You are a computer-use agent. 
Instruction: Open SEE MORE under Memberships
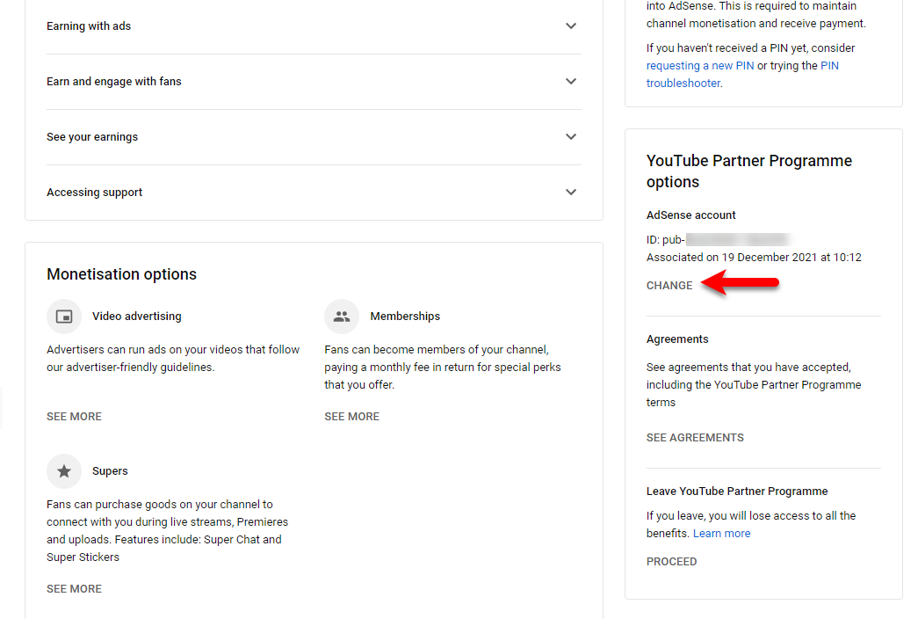click(x=352, y=417)
